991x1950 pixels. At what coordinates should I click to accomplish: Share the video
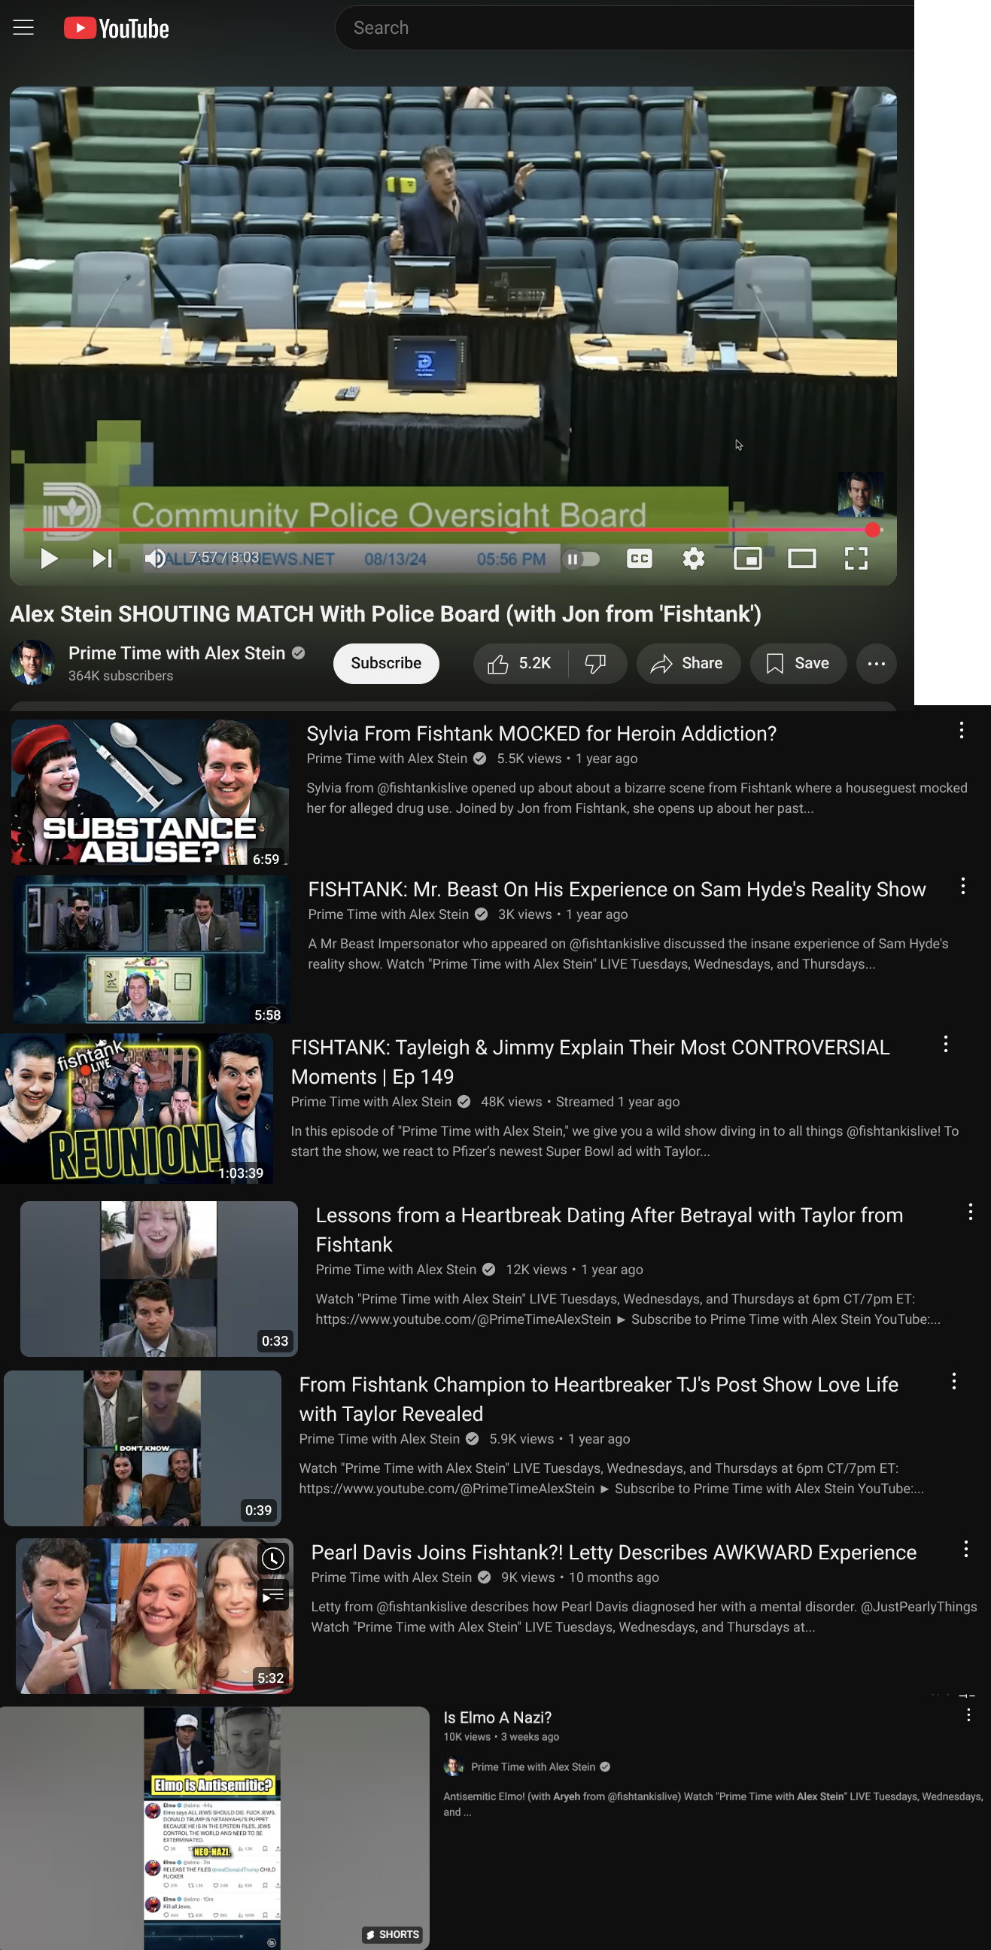tap(689, 664)
